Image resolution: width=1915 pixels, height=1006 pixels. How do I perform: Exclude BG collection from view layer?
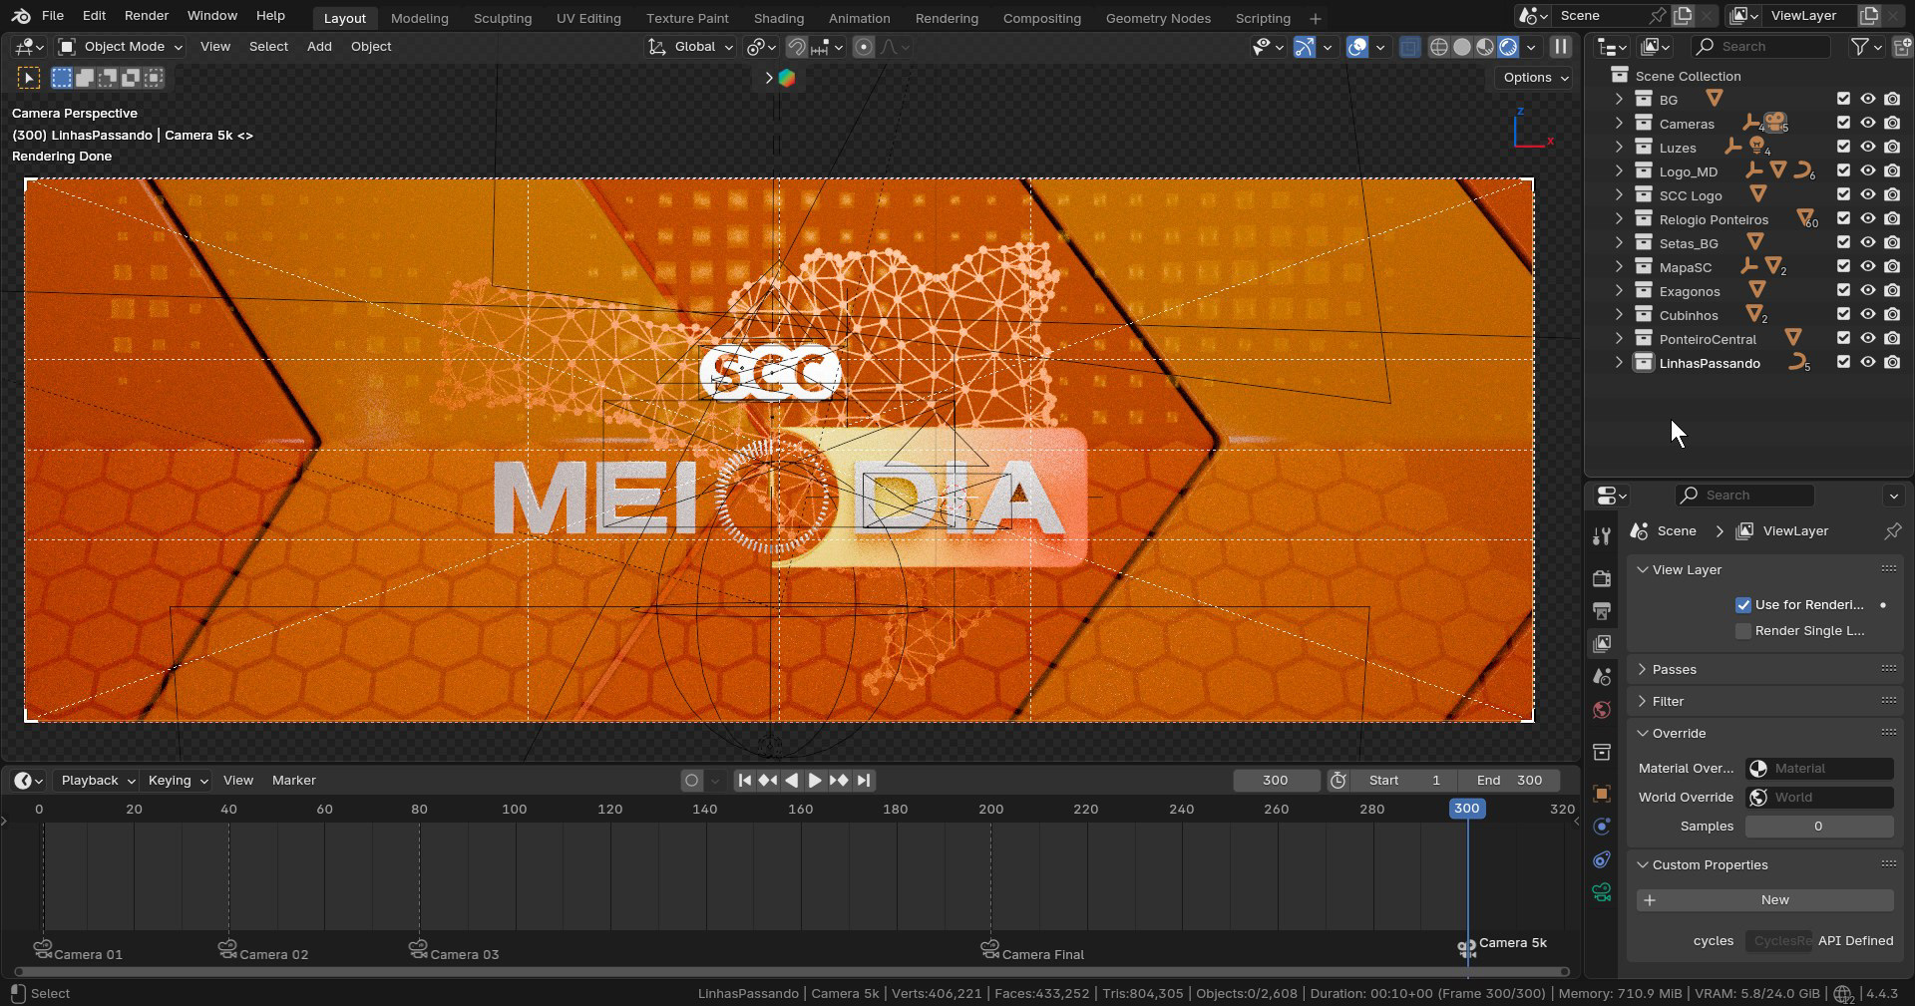point(1843,99)
